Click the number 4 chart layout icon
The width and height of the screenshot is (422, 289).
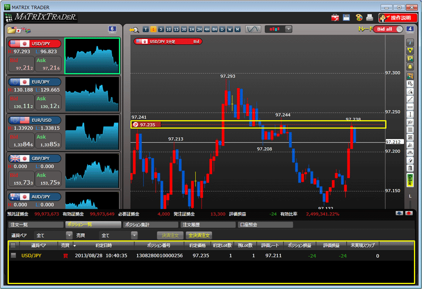point(410,29)
